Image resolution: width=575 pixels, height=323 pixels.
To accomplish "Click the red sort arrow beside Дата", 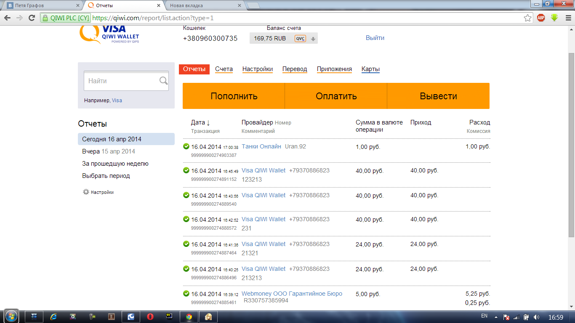I will [208, 123].
